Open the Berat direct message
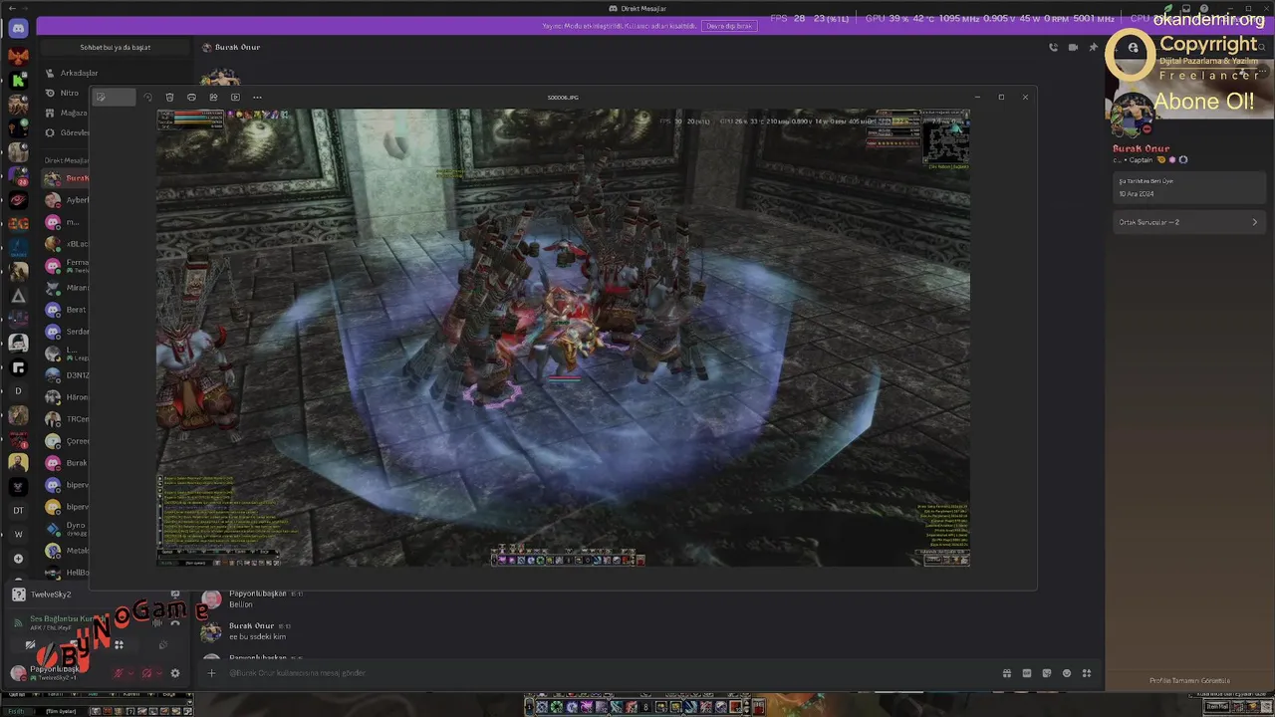Image resolution: width=1275 pixels, height=717 pixels. [x=67, y=310]
